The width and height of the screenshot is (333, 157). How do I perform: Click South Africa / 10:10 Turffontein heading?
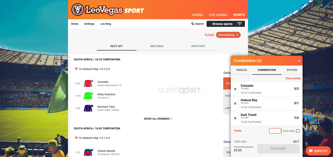[x=97, y=60]
